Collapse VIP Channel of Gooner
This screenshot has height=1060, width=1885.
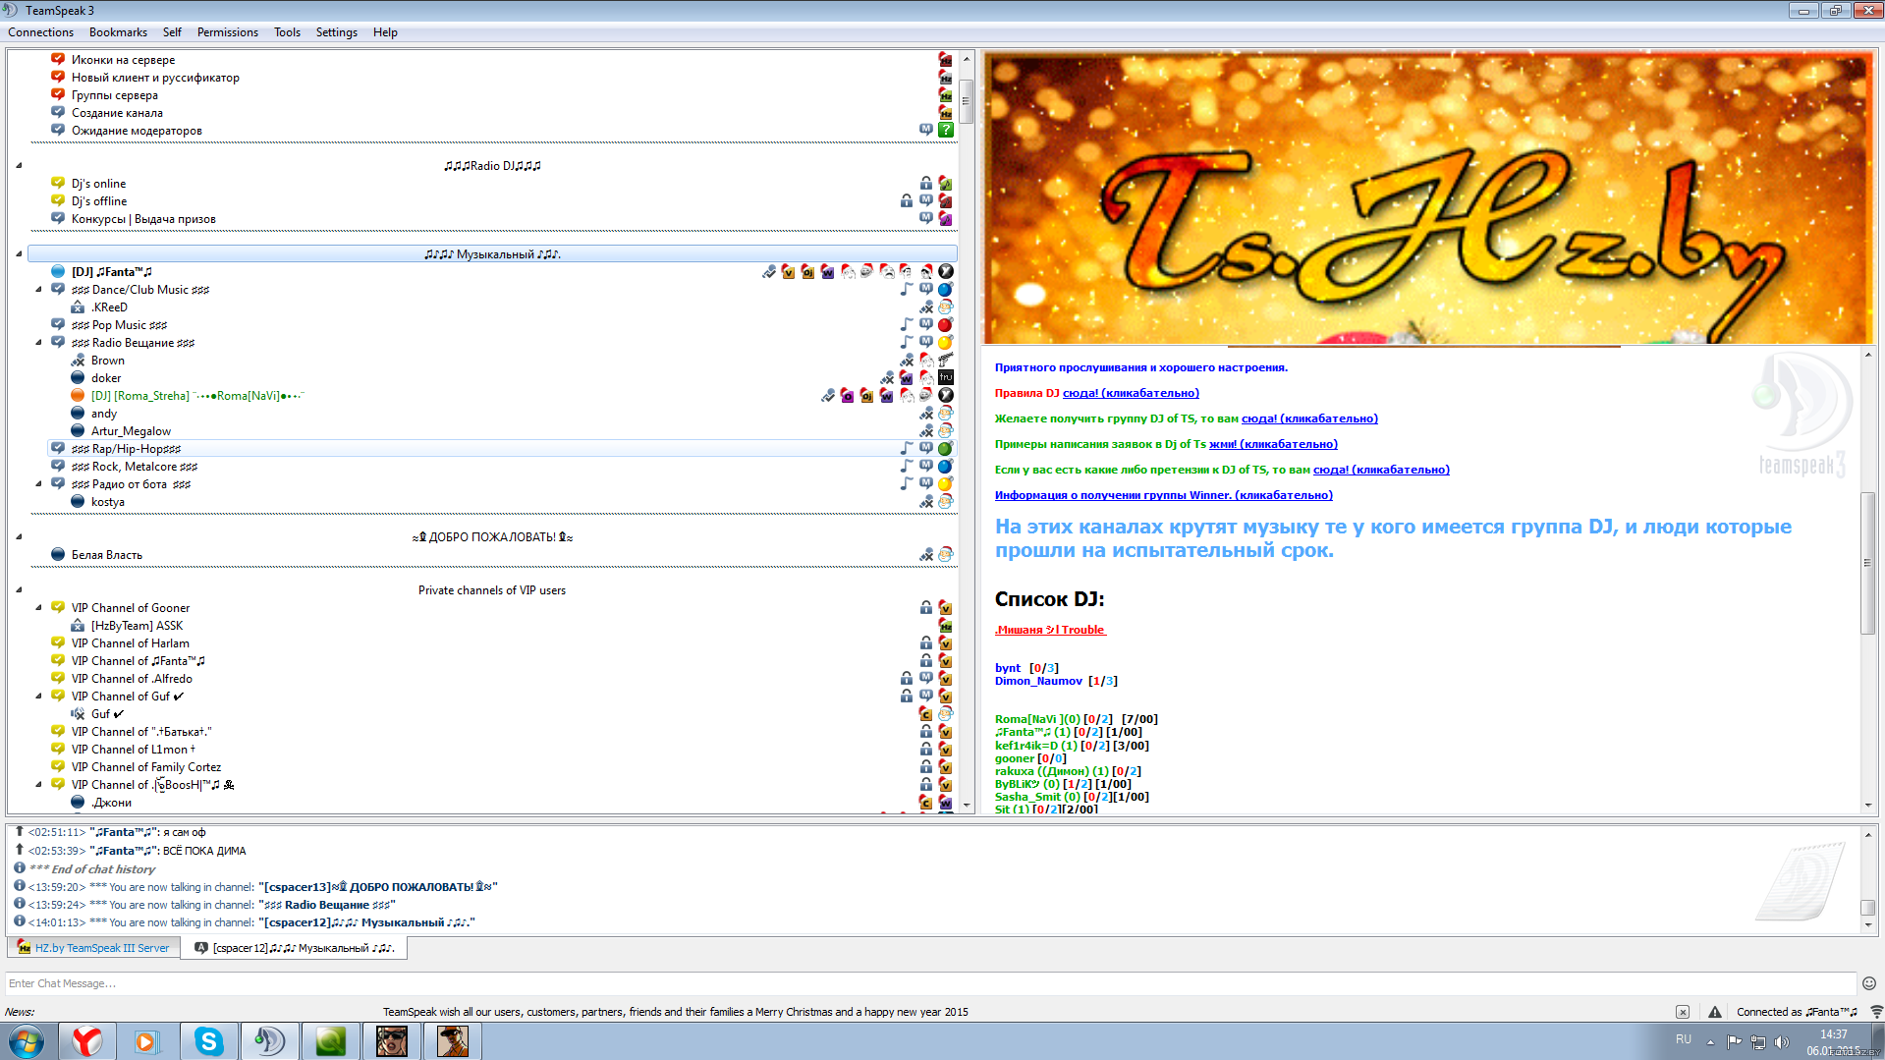[38, 608]
